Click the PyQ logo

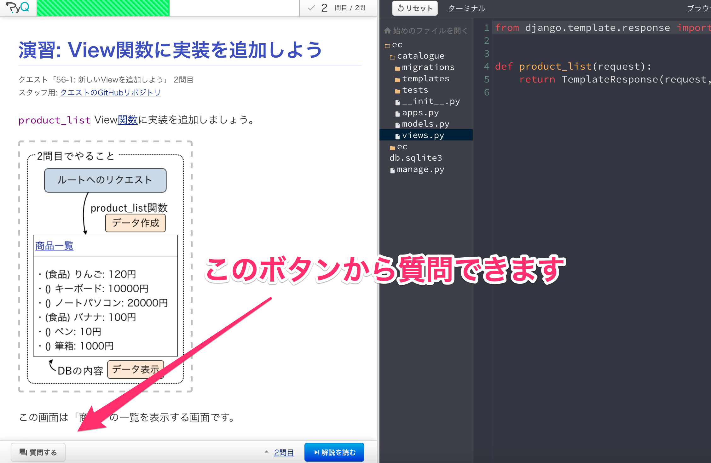[17, 8]
